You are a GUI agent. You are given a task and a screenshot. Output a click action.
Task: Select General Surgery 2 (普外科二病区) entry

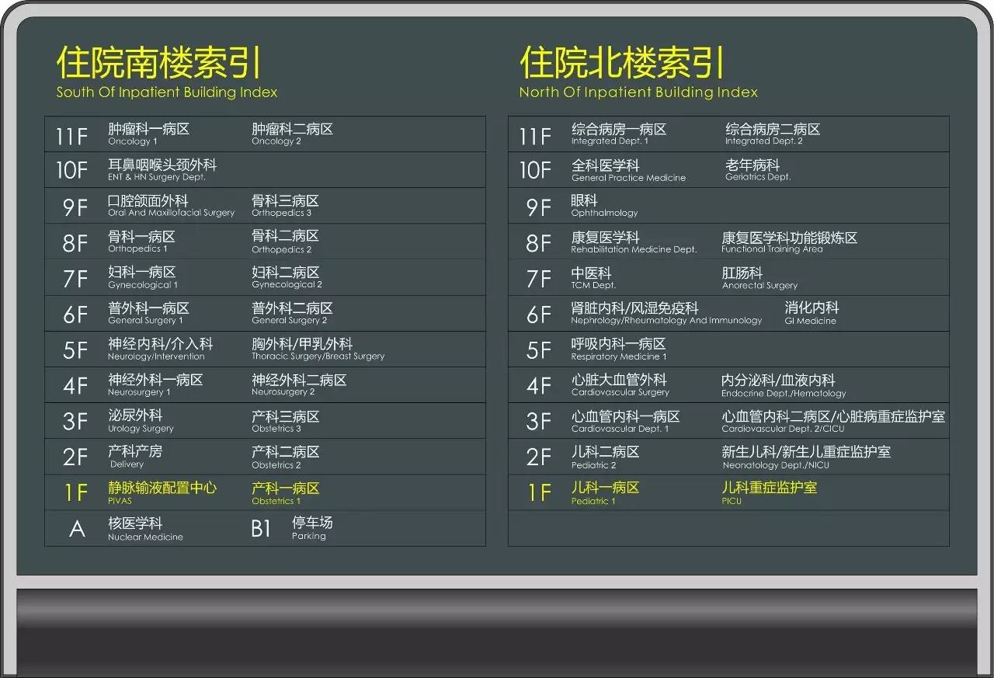tap(292, 313)
